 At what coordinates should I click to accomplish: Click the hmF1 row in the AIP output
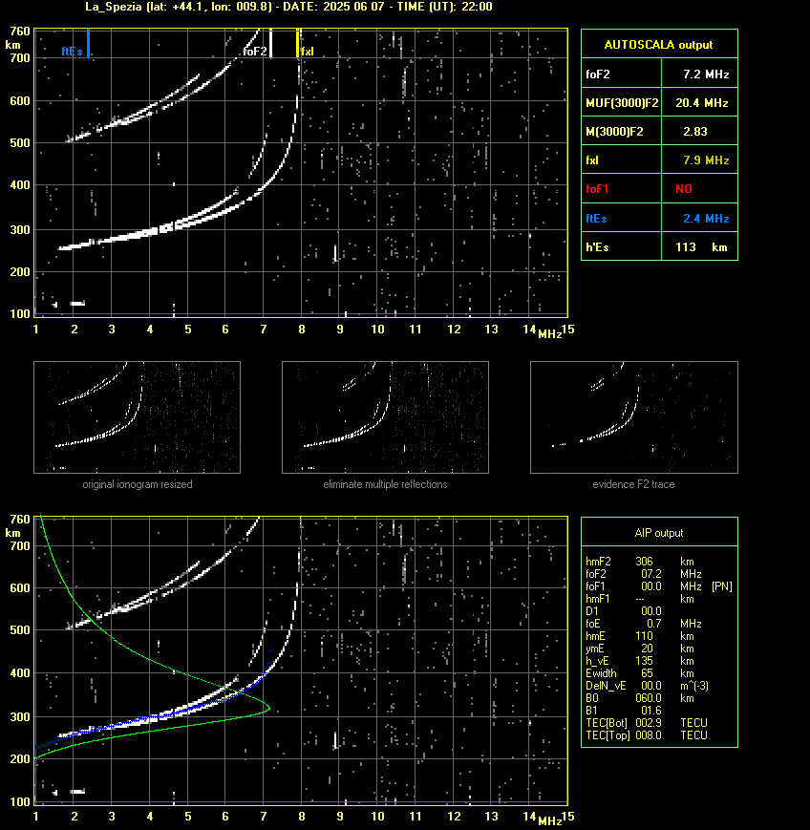tap(640, 599)
